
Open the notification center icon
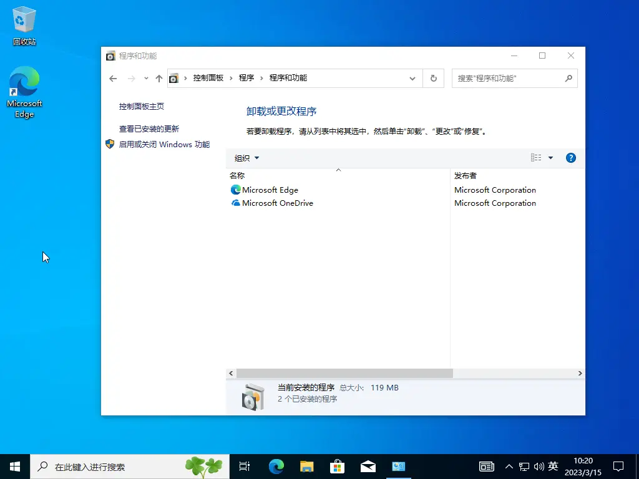pos(618,467)
